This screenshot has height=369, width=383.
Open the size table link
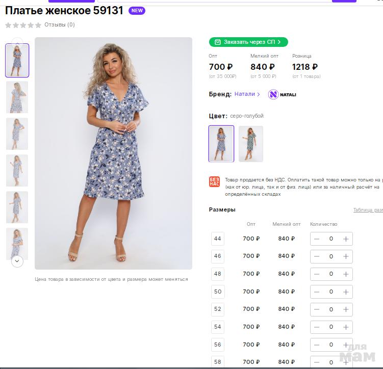[x=368, y=210]
